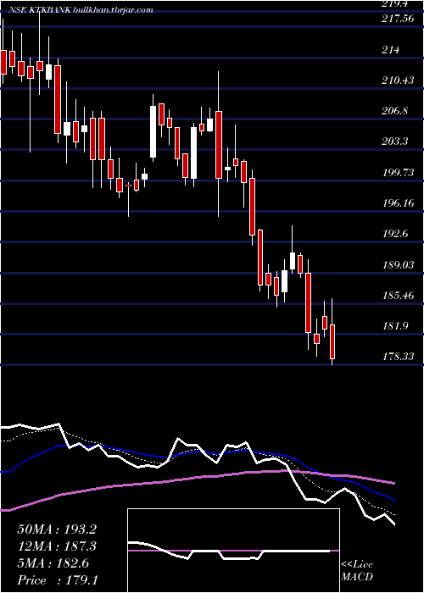This screenshot has width=424, height=593.
Task: Click the 192.6 price axis label
Action: coord(395,234)
